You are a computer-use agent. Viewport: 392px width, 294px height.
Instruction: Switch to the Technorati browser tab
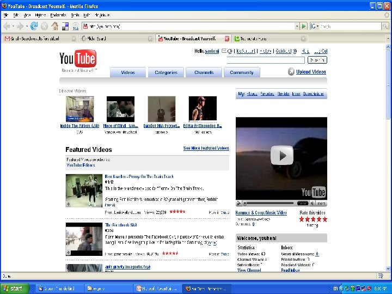pos(269,39)
